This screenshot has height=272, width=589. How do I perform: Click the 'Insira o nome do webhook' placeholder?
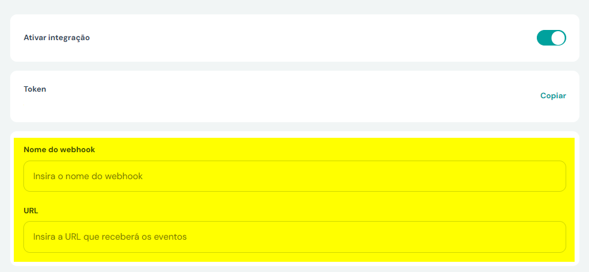tap(88, 176)
